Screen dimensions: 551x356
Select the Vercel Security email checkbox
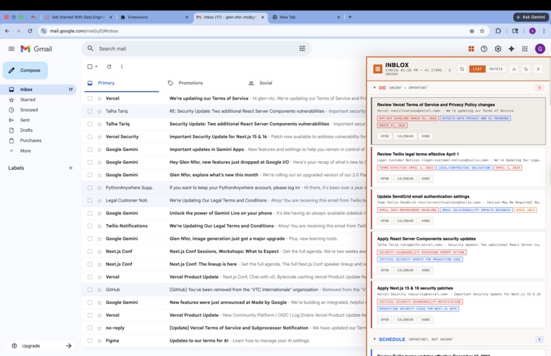click(x=90, y=137)
